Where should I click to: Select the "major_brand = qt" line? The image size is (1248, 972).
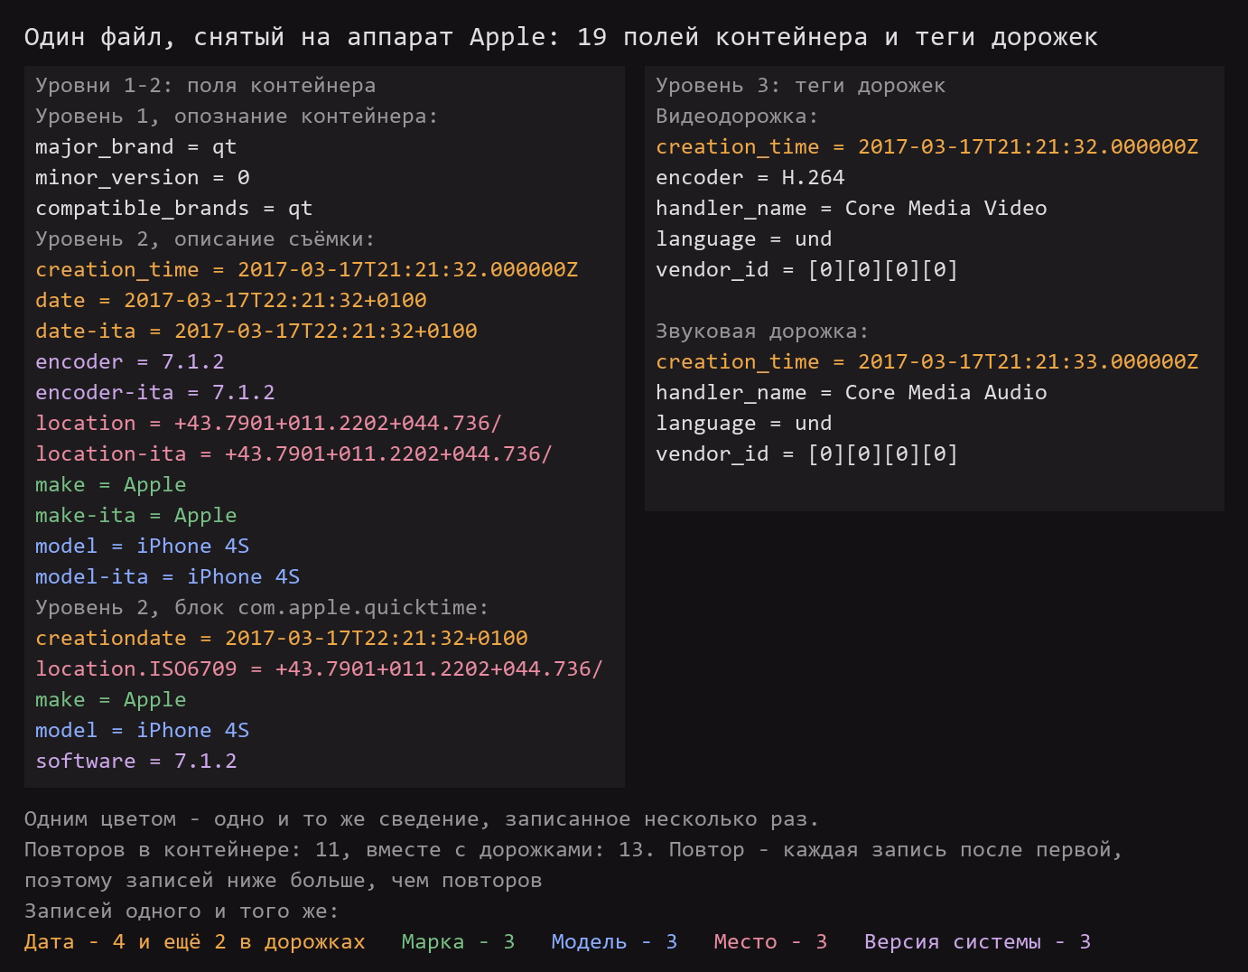[x=135, y=147]
